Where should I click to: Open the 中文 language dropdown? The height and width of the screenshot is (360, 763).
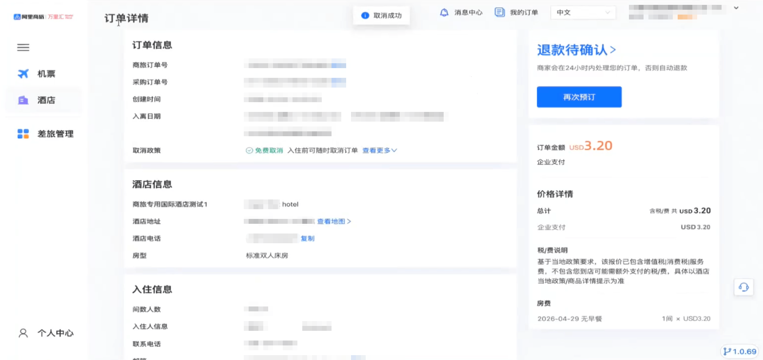583,13
